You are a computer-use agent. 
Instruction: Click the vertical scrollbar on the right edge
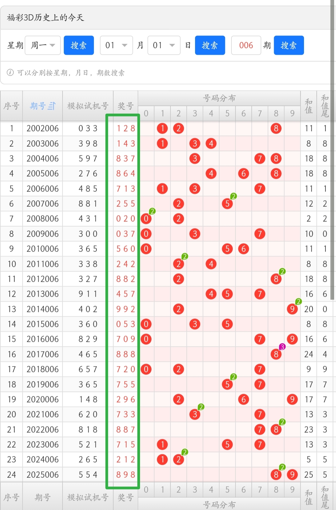coord(332,149)
